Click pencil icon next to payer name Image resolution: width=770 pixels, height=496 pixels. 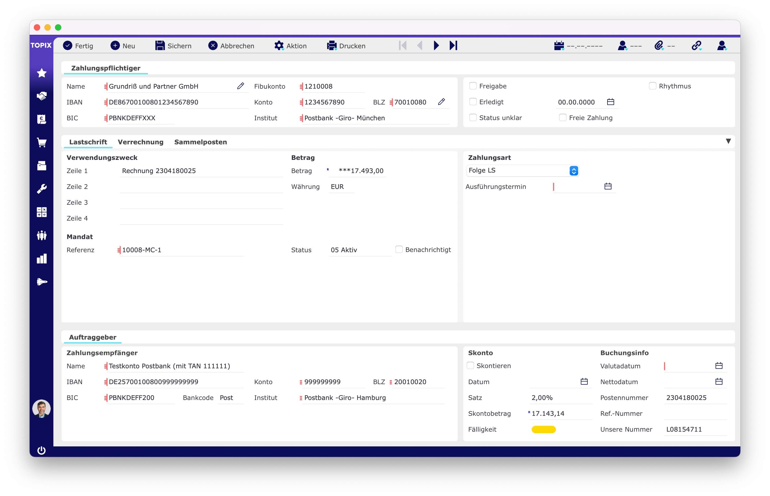coord(240,86)
